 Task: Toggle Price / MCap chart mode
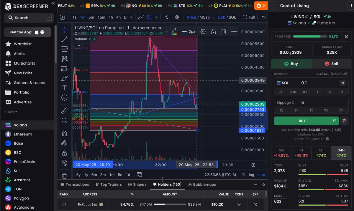point(198,17)
